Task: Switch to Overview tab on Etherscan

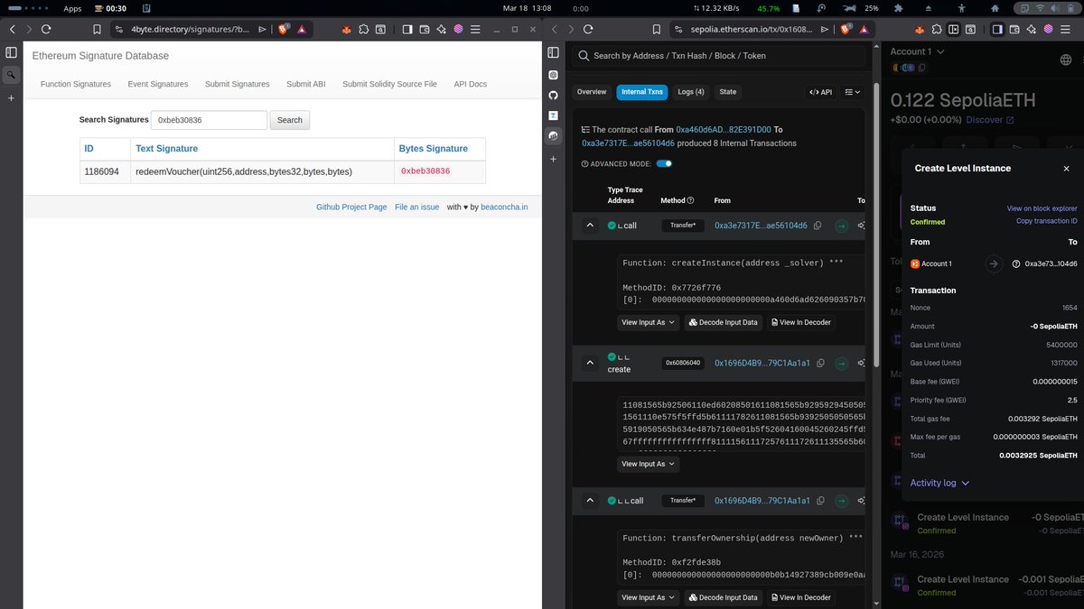Action: (x=592, y=92)
